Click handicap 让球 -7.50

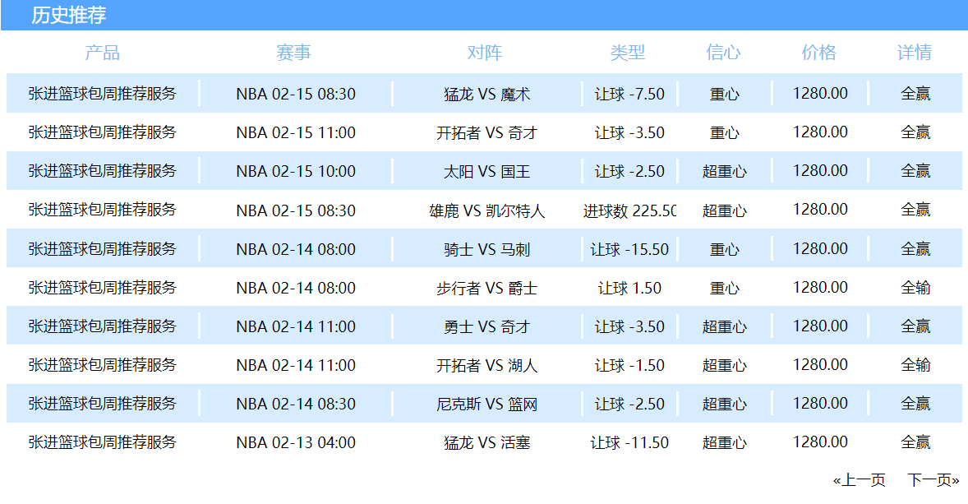coord(629,94)
